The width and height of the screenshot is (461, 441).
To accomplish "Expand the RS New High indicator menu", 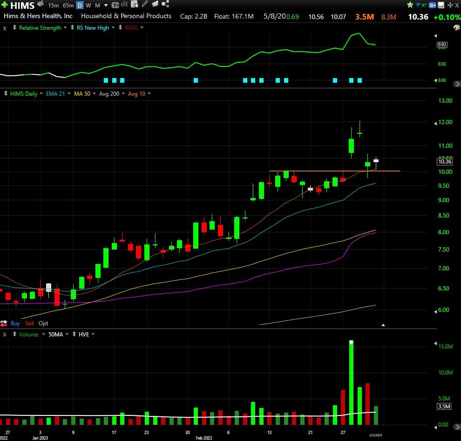I will [113, 27].
